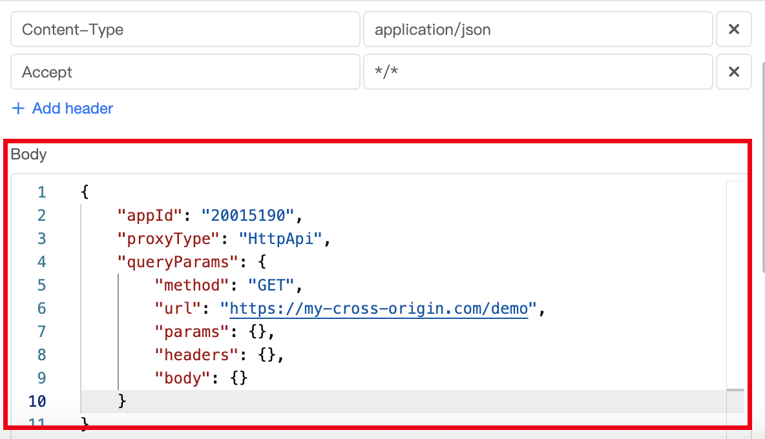This screenshot has width=765, height=439.
Task: Focus the Accept header name field
Action: point(185,72)
